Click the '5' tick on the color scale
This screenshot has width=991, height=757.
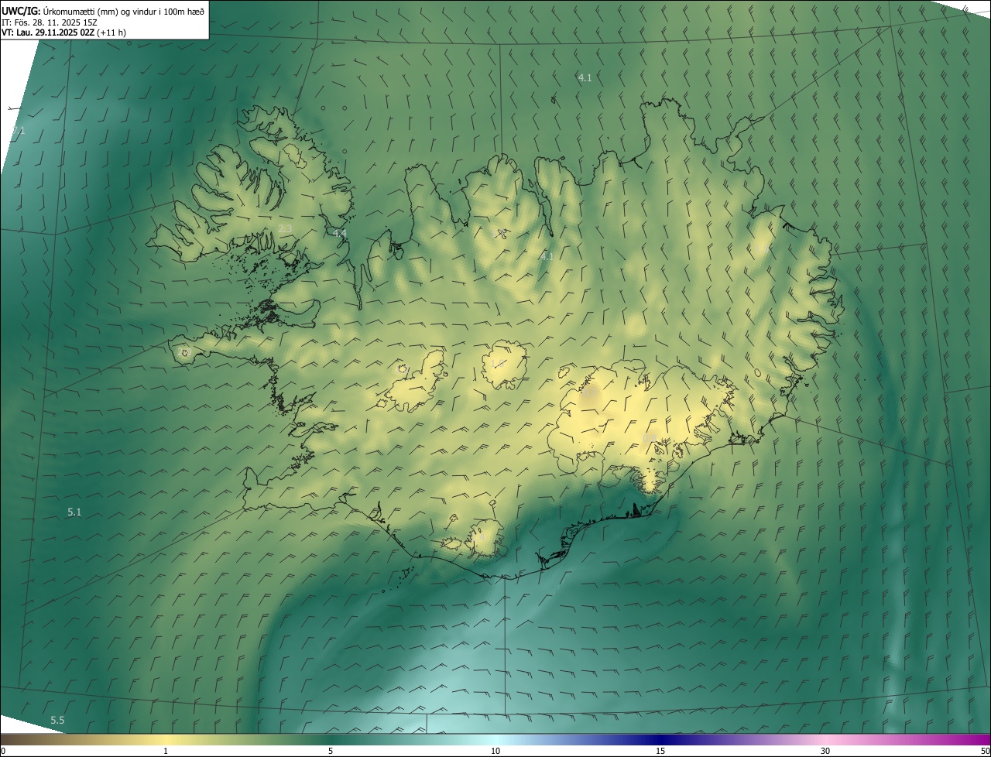point(331,751)
